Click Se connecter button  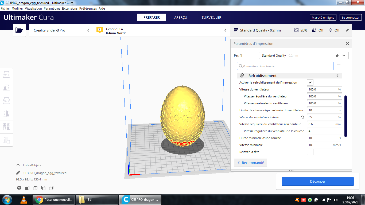(x=351, y=18)
